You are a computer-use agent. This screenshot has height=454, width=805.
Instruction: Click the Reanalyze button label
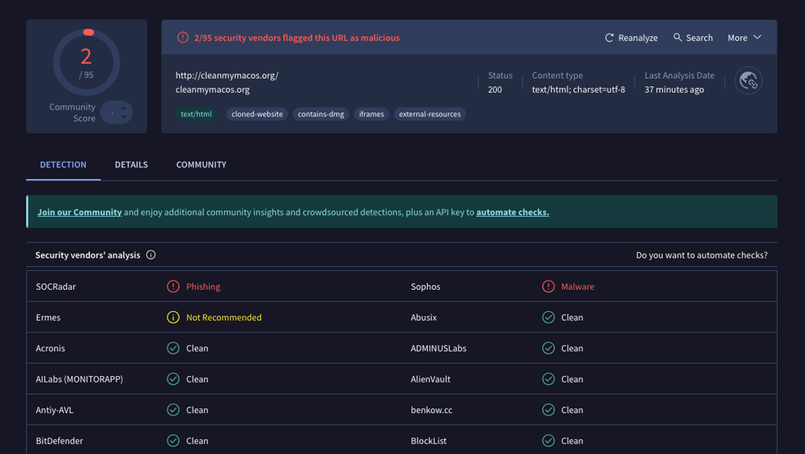click(x=638, y=38)
